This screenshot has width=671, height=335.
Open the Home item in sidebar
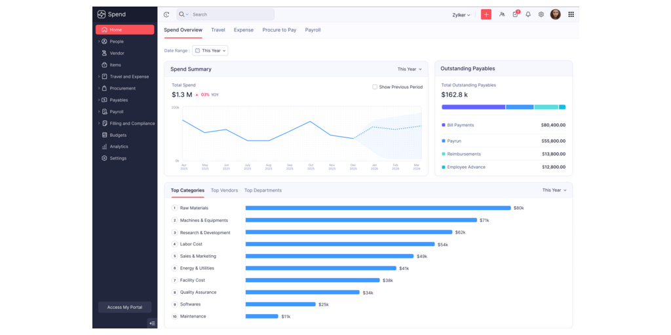click(x=125, y=29)
